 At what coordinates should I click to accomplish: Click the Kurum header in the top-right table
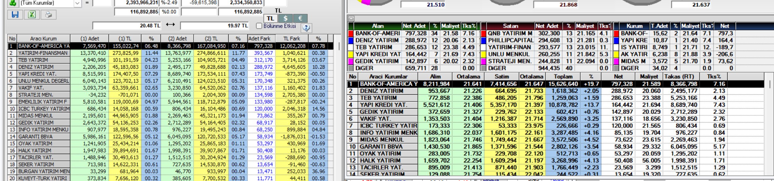click(634, 26)
